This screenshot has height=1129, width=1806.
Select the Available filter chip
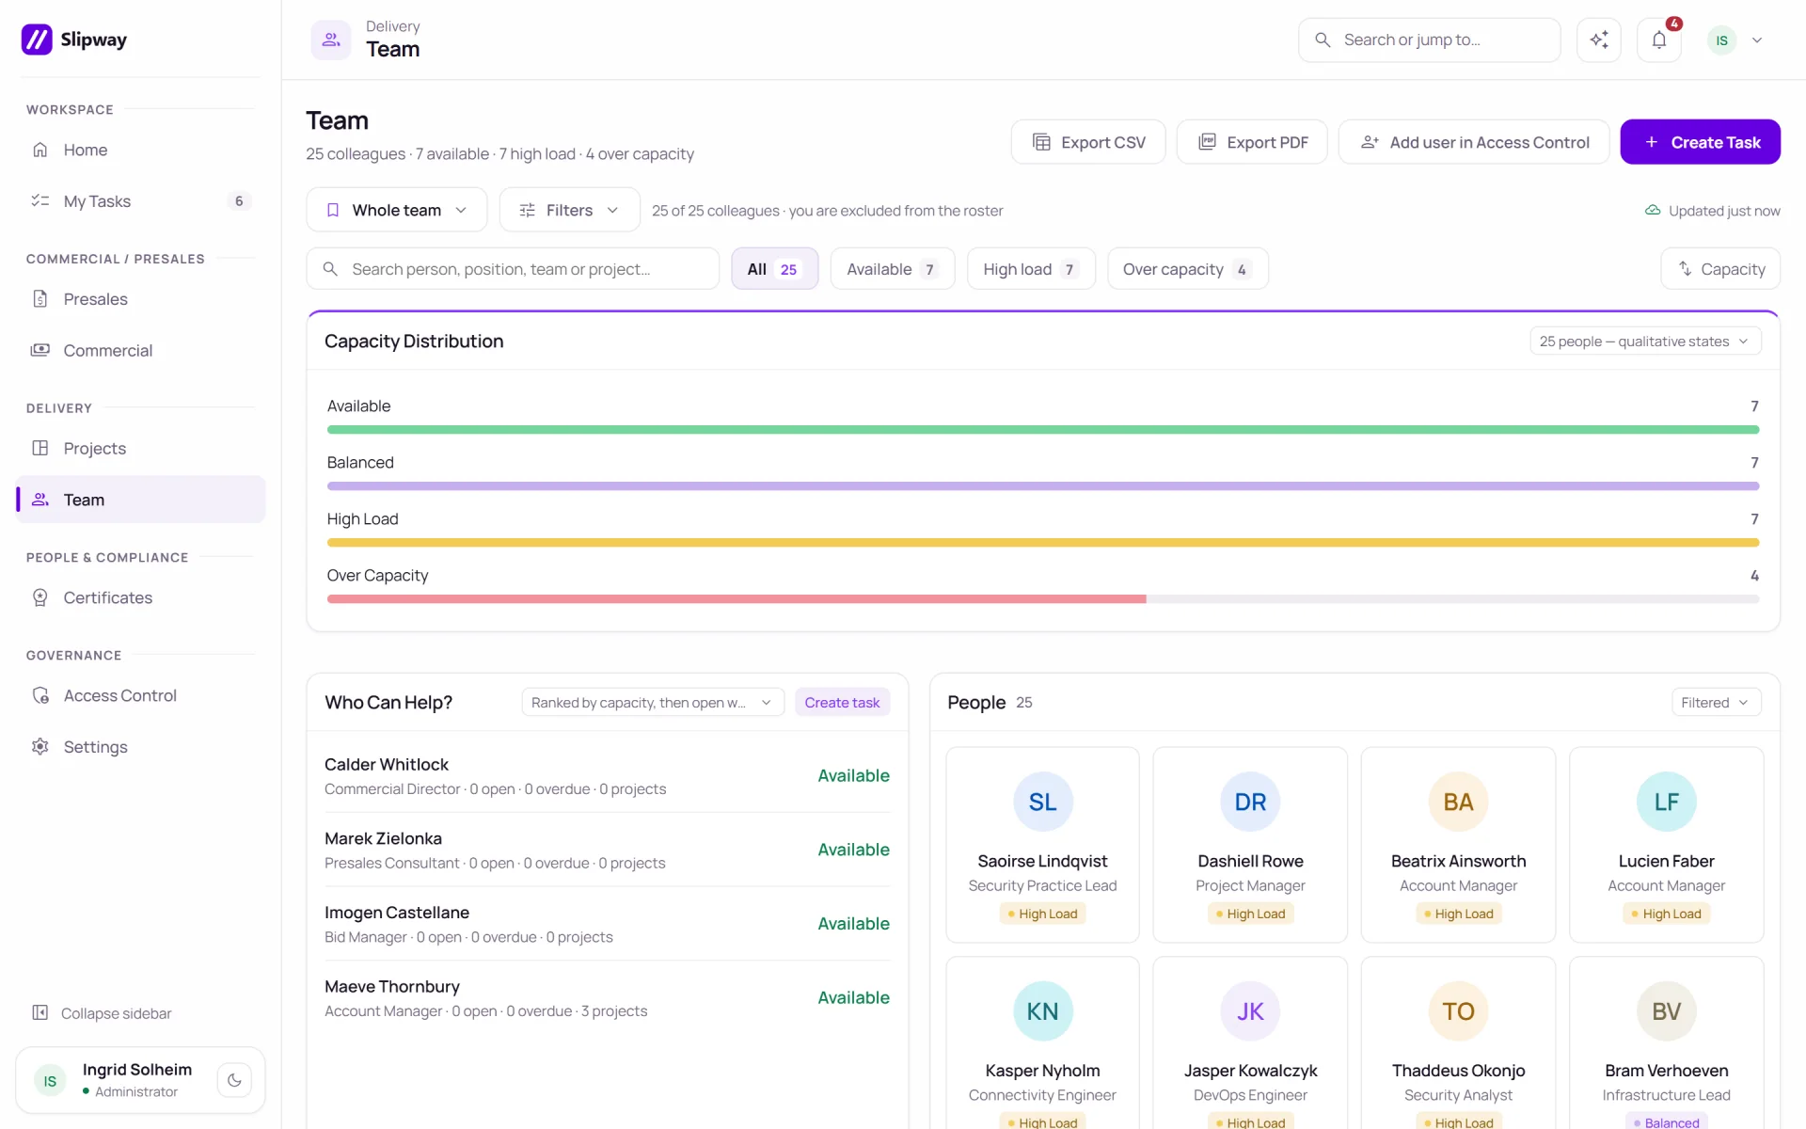point(892,269)
